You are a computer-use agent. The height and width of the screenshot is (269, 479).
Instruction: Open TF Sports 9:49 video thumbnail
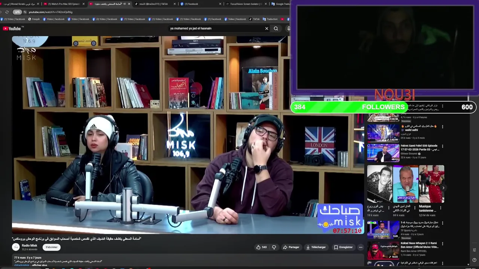point(383,230)
